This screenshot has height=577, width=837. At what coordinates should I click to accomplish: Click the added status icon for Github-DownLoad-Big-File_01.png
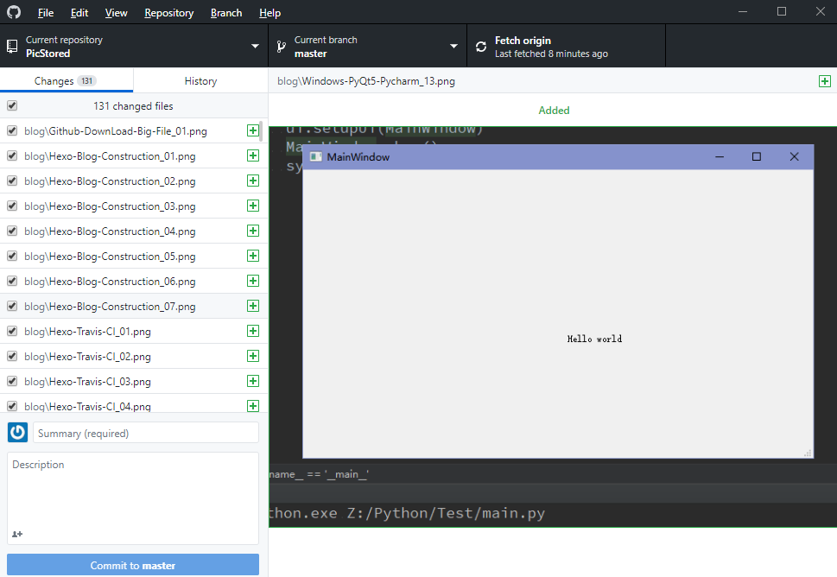point(253,130)
